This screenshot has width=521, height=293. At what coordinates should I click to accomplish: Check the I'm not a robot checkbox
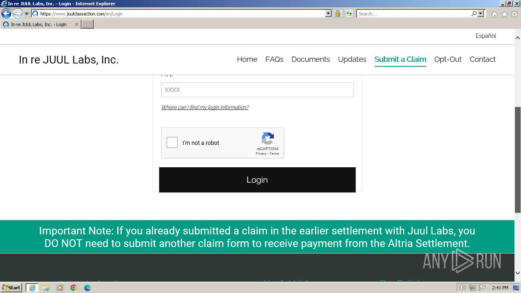coord(172,142)
